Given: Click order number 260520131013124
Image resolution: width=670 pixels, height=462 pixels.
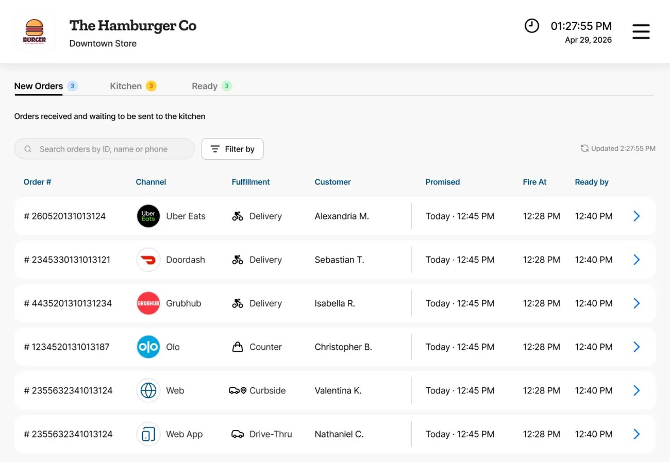Looking at the screenshot, I should coord(65,216).
